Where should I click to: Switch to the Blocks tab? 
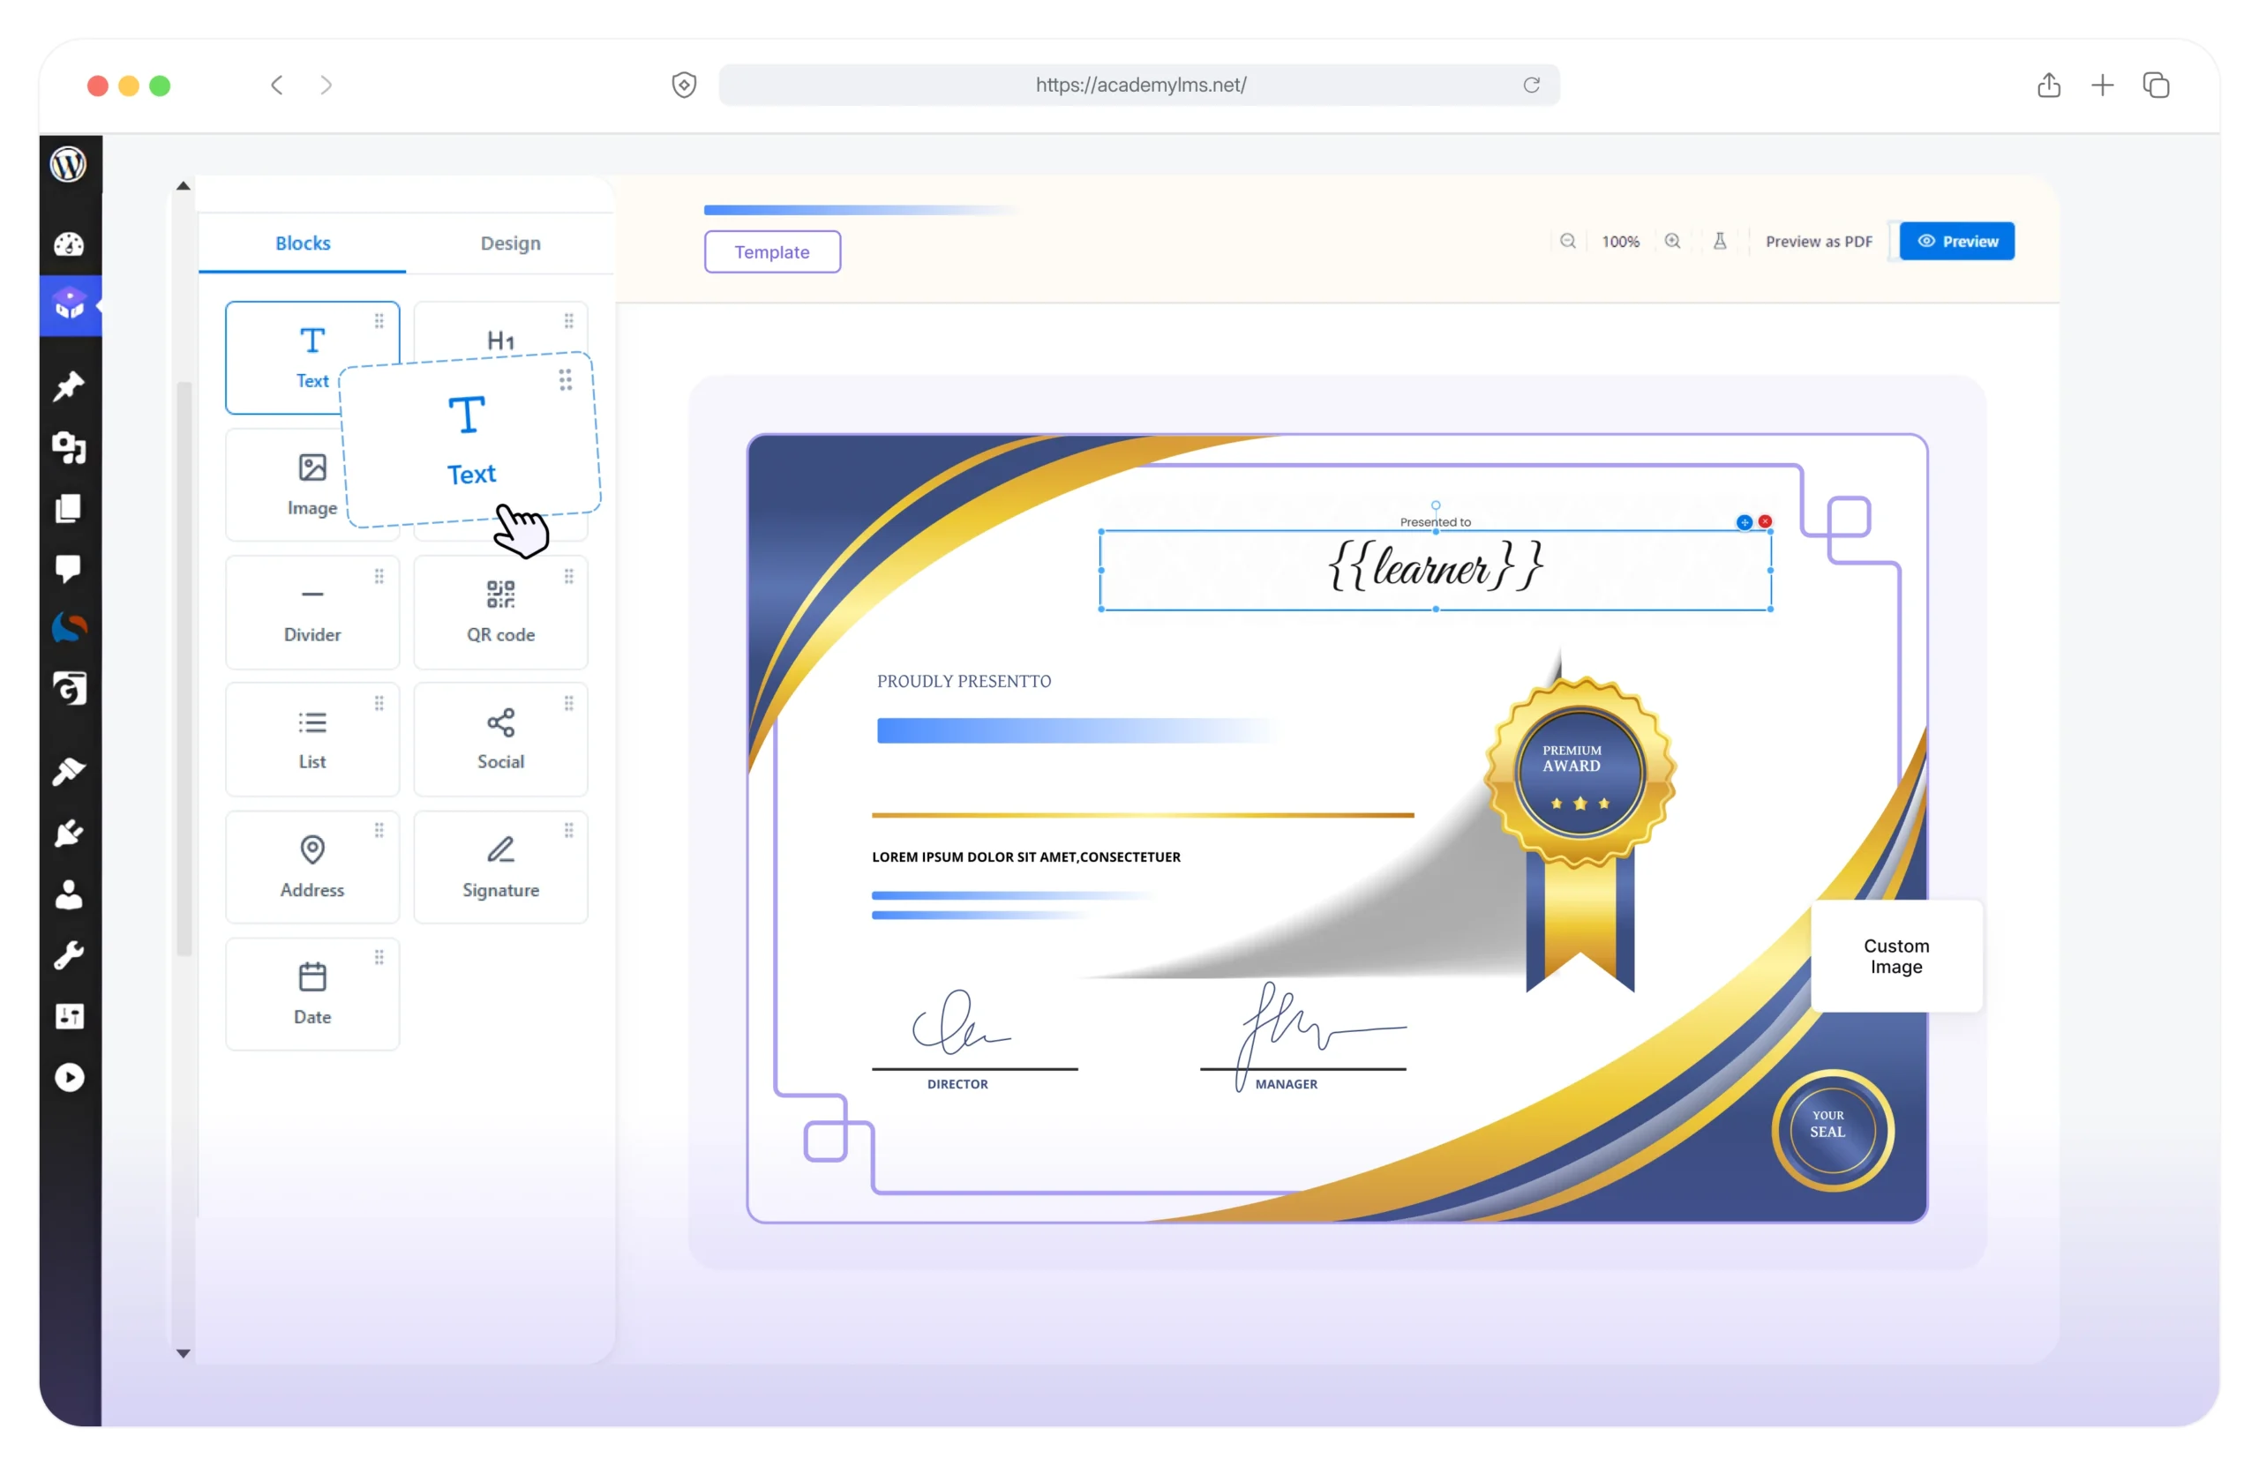[303, 243]
